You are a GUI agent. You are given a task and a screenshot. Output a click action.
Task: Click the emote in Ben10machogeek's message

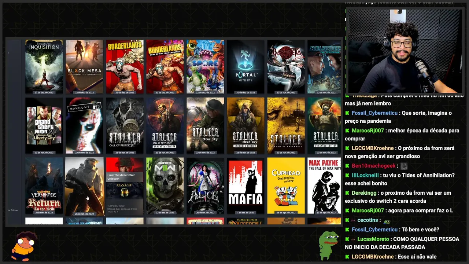404,166
